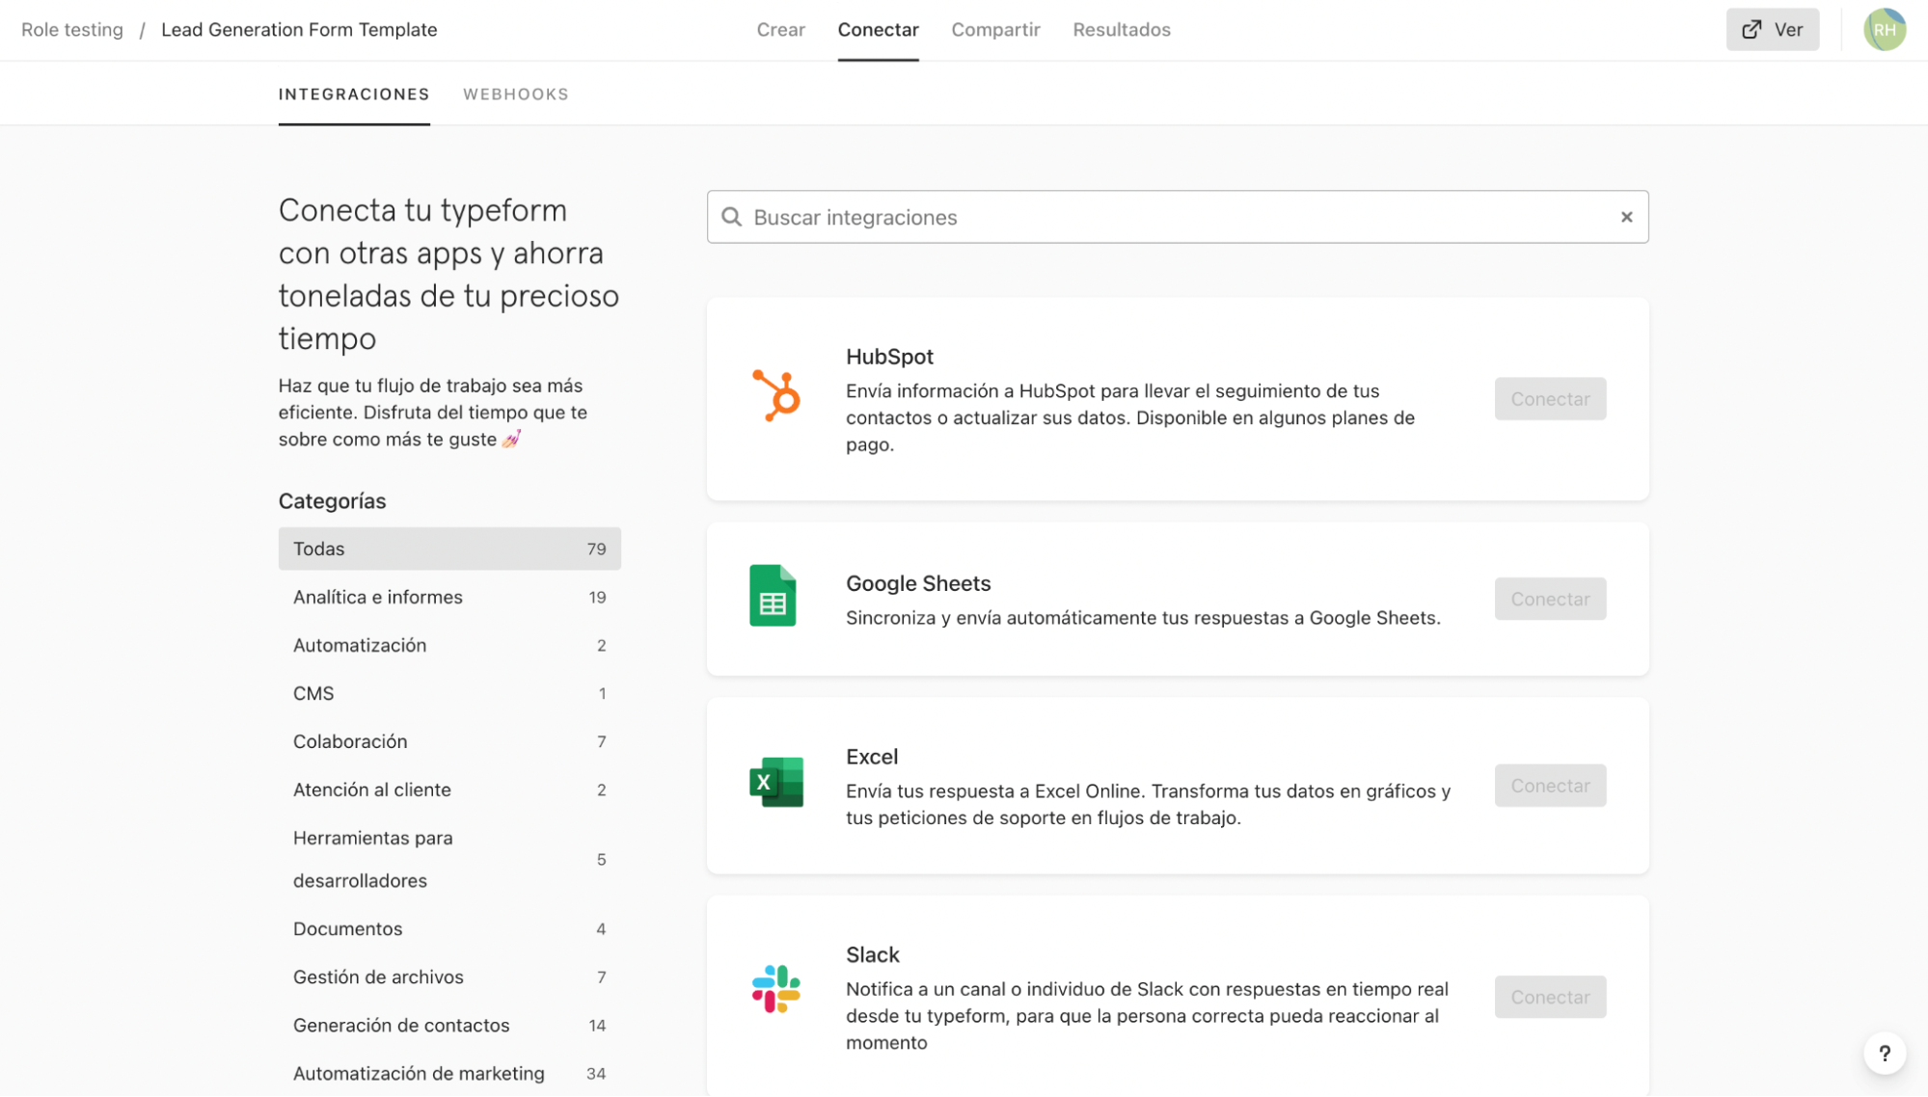This screenshot has height=1097, width=1928.
Task: Select the Conectar tab
Action: coord(879,30)
